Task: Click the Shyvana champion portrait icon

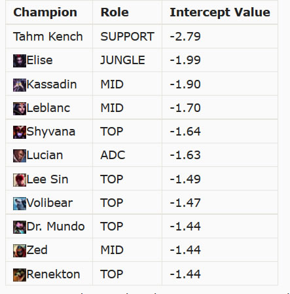Action: [x=20, y=132]
